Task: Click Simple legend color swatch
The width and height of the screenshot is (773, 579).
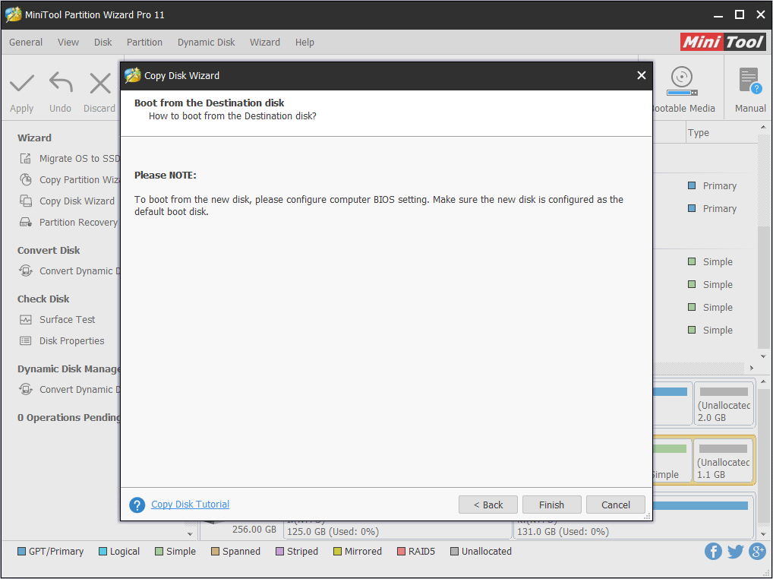Action: point(159,552)
